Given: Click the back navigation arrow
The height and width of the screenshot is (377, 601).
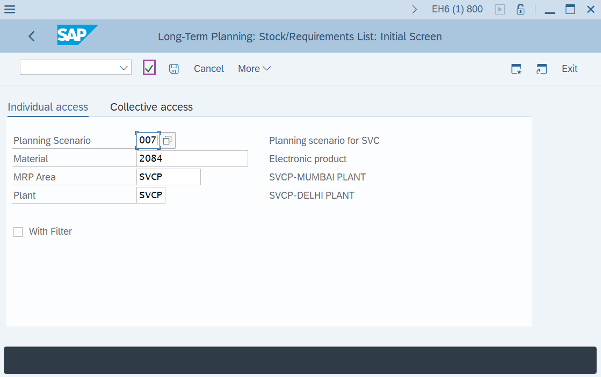Looking at the screenshot, I should coord(31,36).
